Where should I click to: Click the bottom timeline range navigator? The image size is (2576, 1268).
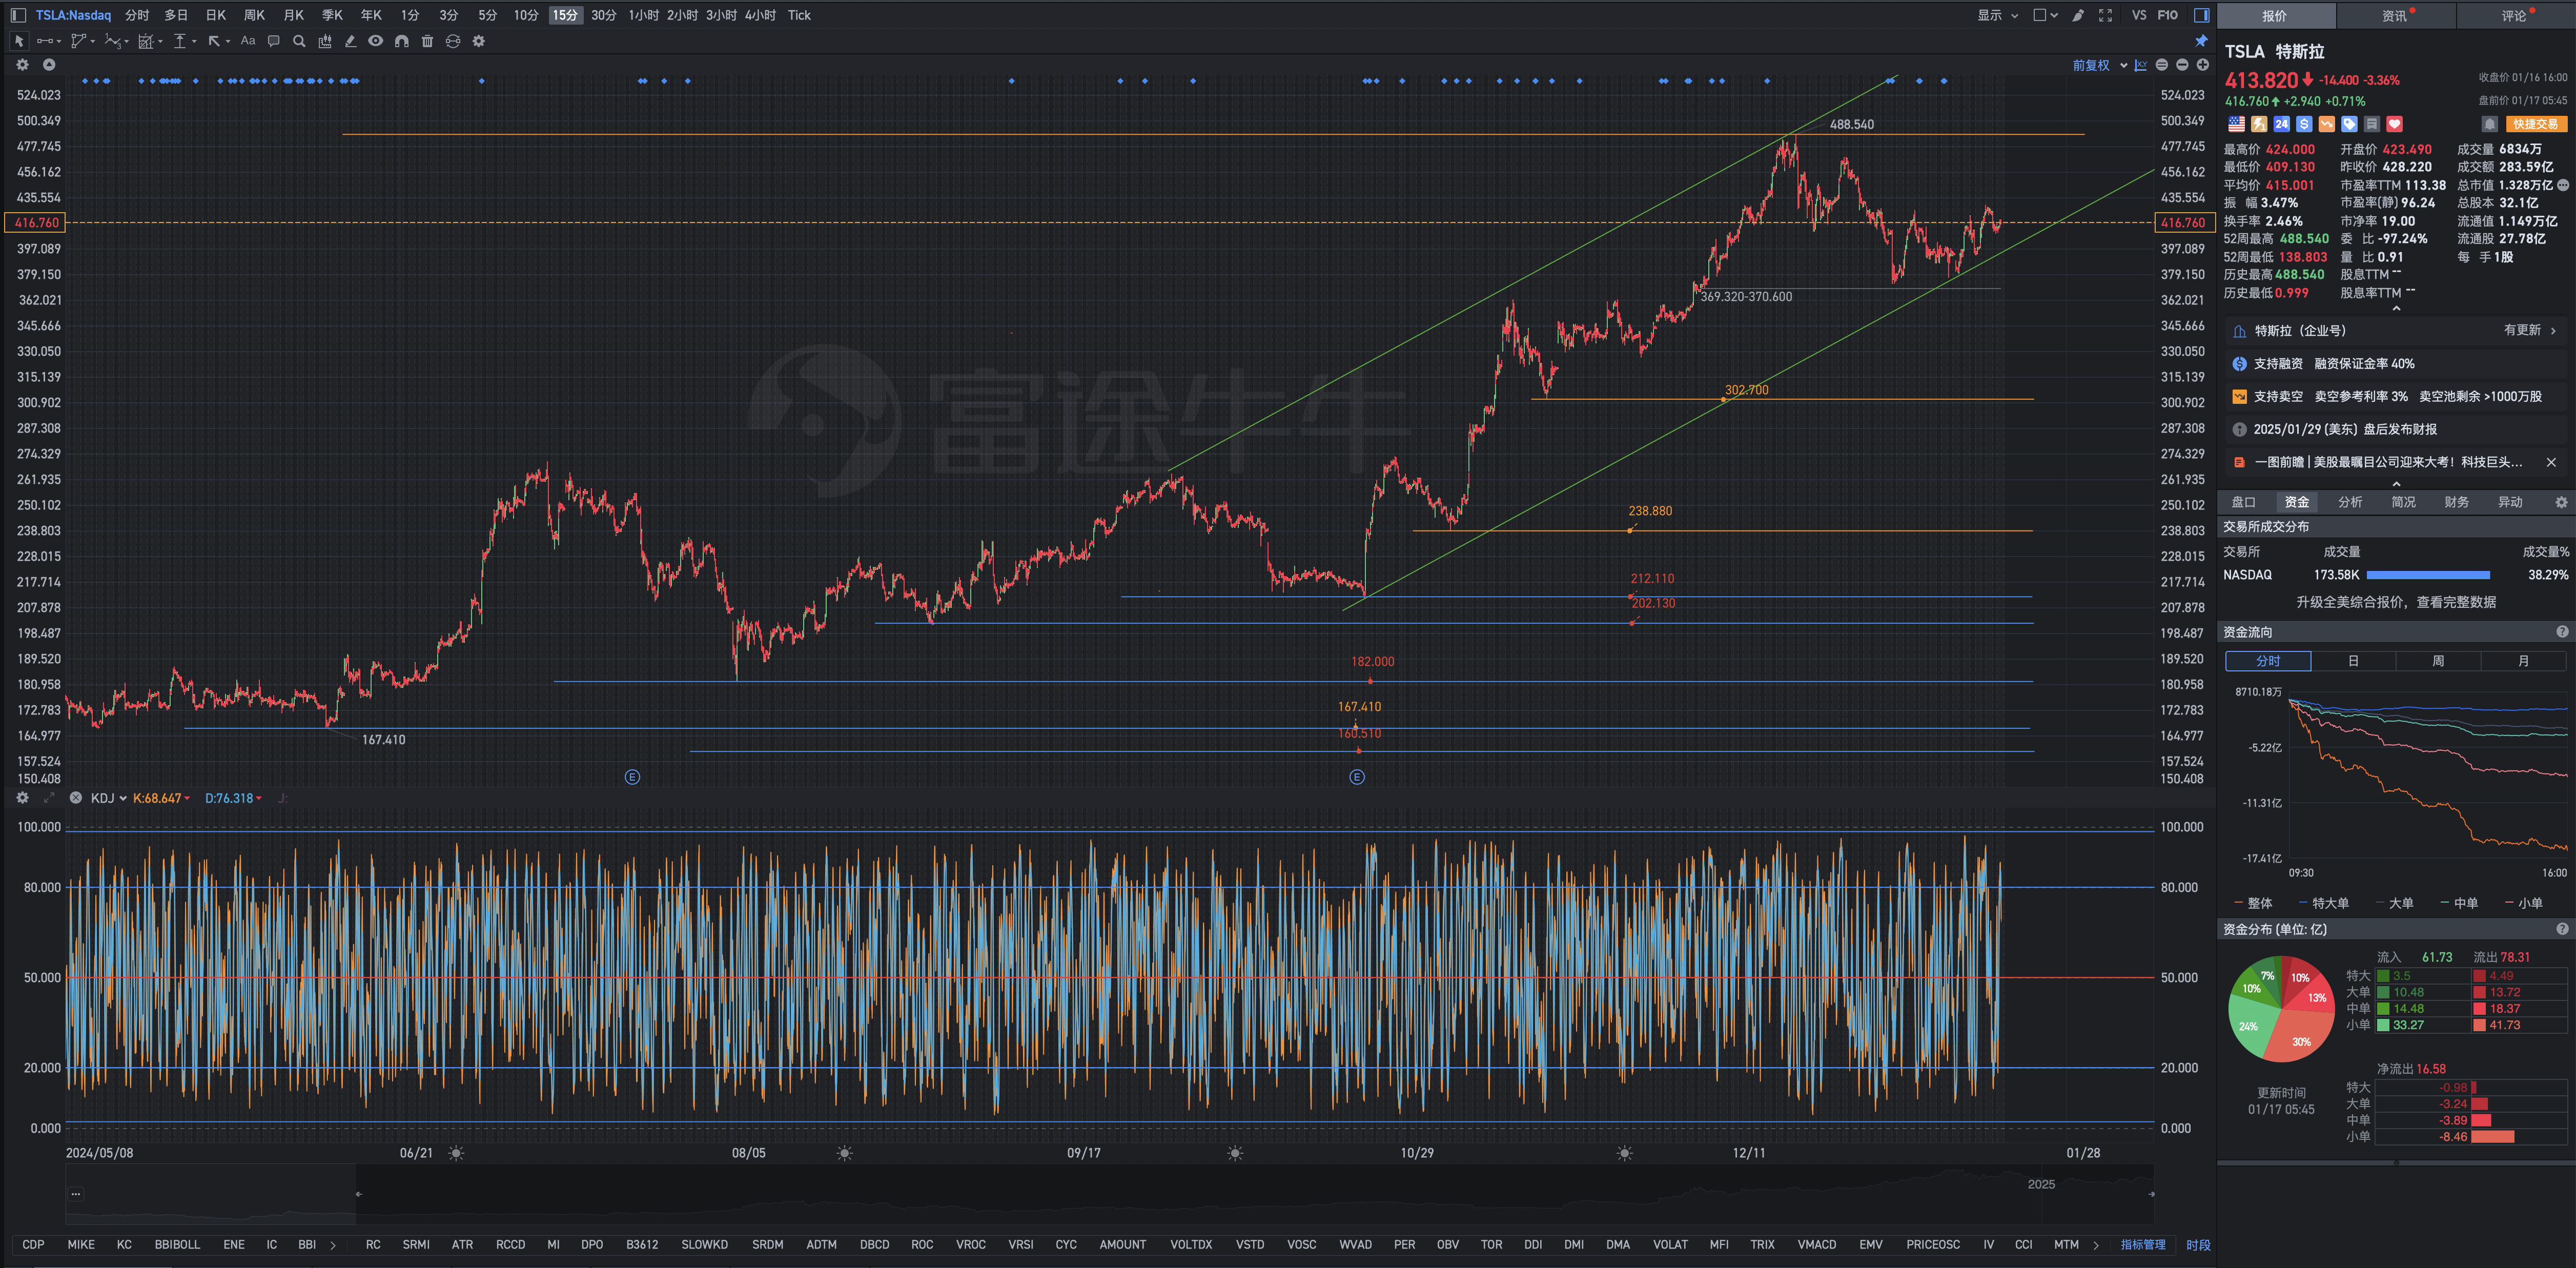point(1109,1194)
